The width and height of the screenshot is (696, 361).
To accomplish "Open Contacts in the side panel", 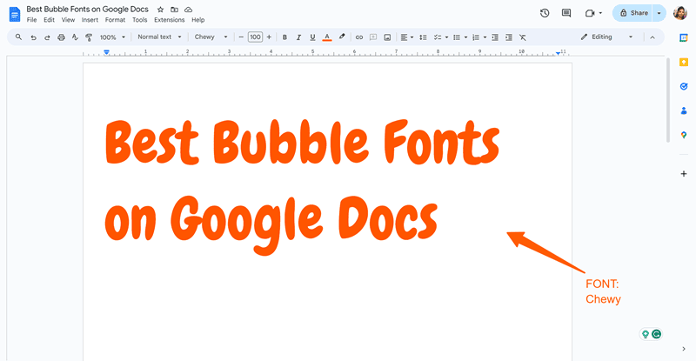I will pyautogui.click(x=684, y=110).
